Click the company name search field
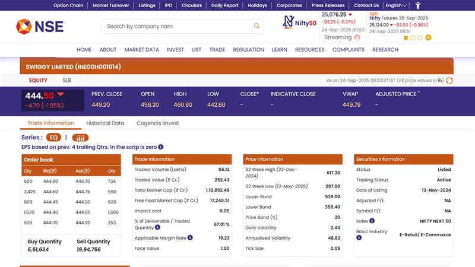 click(x=177, y=26)
